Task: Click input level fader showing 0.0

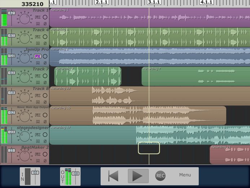Action: (x=35, y=173)
